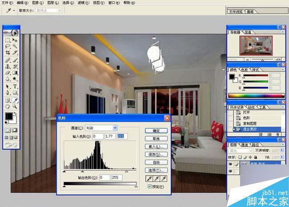Select the History Brush tool
The width and height of the screenshot is (289, 207).
click(x=15, y=67)
